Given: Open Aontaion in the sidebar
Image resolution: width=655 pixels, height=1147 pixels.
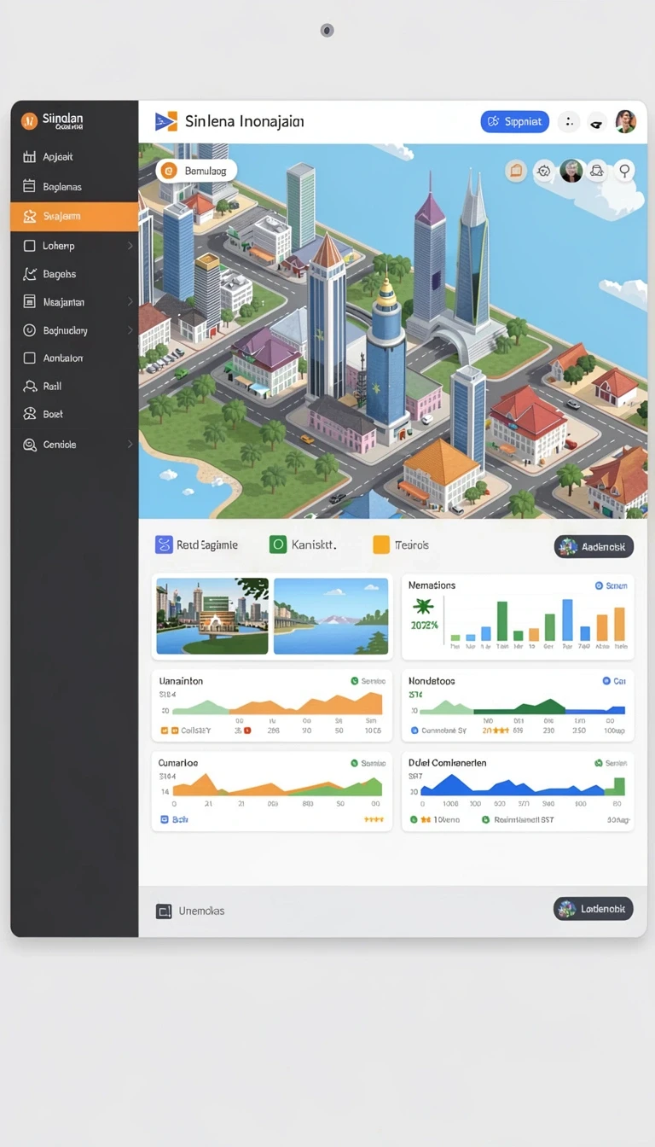Looking at the screenshot, I should coord(74,358).
